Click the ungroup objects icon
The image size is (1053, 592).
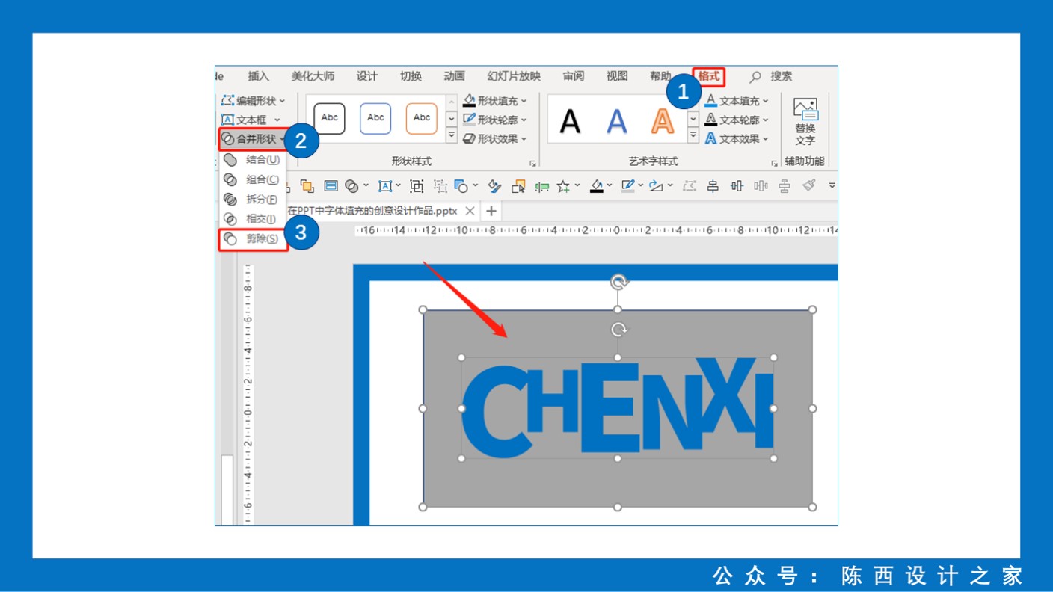pos(440,186)
